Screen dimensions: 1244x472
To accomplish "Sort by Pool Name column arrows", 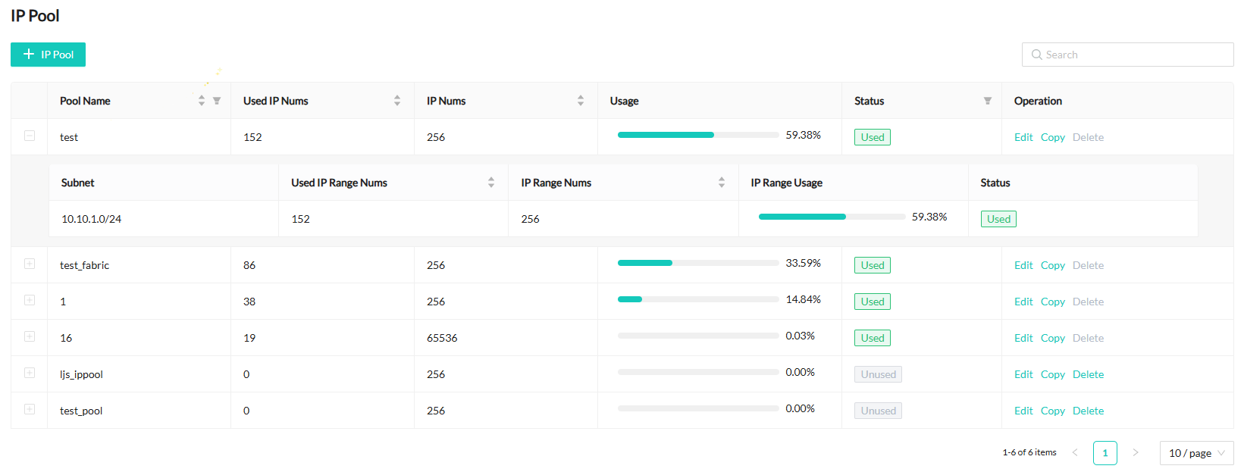I will coord(202,101).
